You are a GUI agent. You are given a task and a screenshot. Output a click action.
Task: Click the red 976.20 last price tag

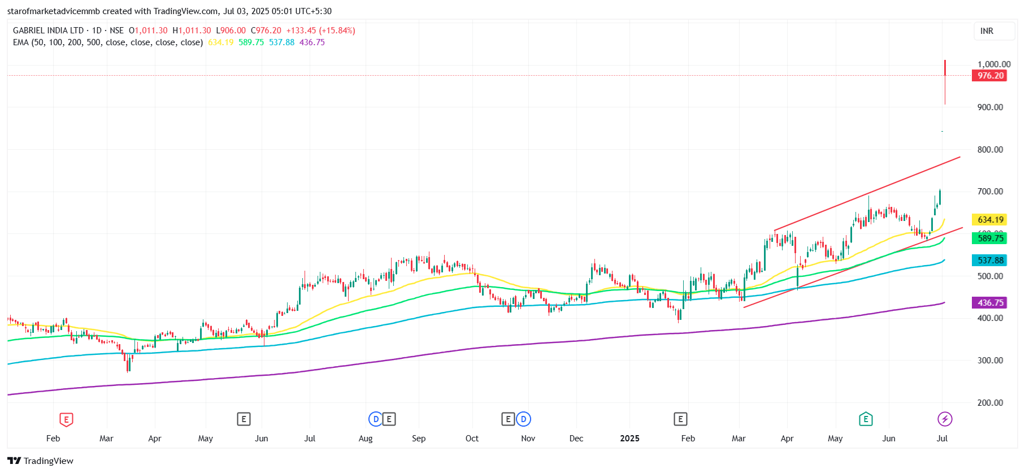point(989,76)
